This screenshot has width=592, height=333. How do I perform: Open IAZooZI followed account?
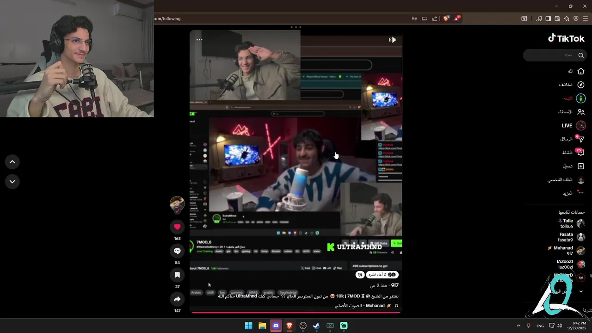click(571, 264)
